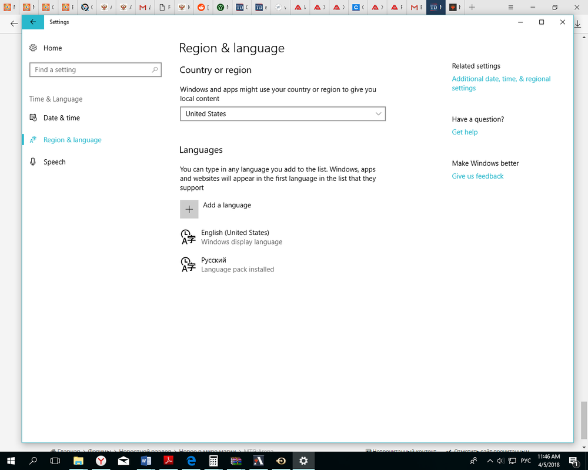Image resolution: width=588 pixels, height=470 pixels.
Task: Click the Give us feedback link
Action: click(477, 176)
